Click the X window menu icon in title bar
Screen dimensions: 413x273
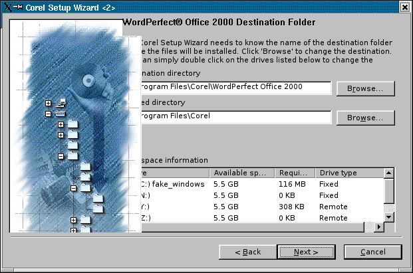8,6
